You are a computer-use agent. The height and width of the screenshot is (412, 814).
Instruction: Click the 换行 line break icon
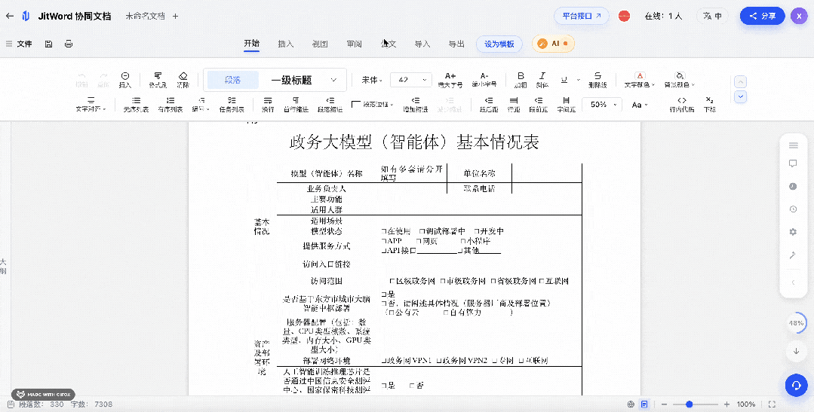click(x=268, y=104)
